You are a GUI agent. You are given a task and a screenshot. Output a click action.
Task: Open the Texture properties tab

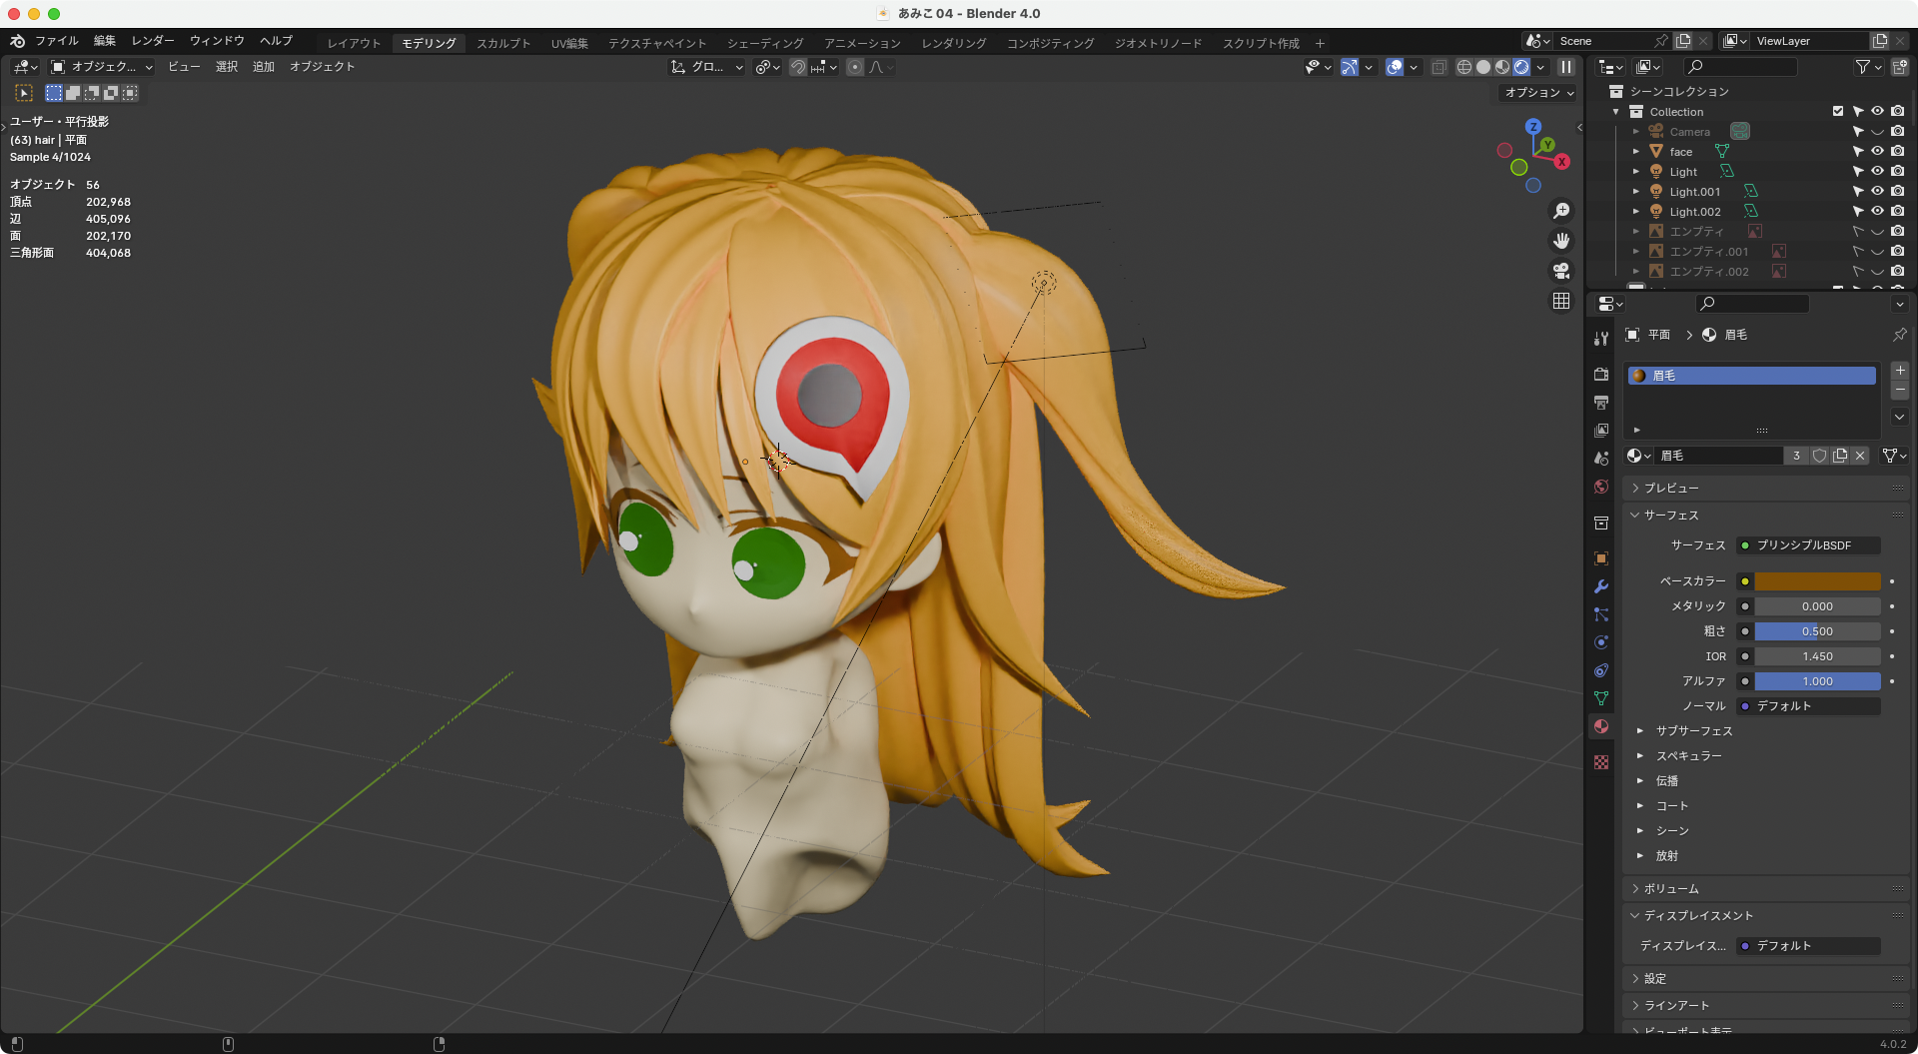pyautogui.click(x=1601, y=762)
